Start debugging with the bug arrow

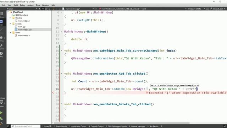(x=1, y=118)
